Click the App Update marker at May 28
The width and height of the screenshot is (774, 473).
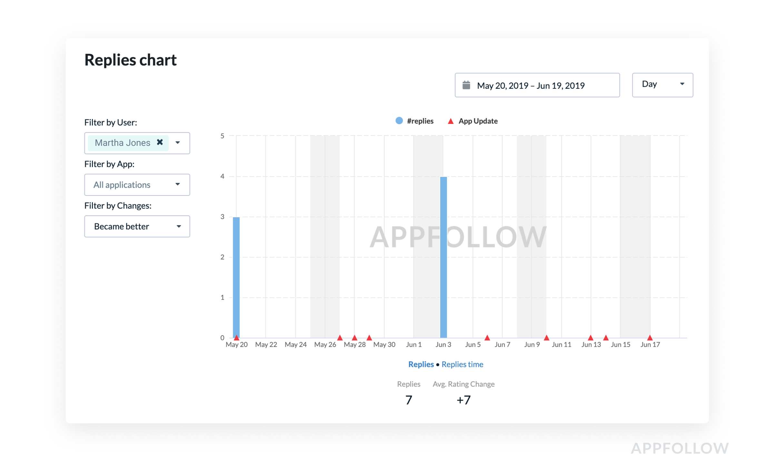pyautogui.click(x=354, y=337)
